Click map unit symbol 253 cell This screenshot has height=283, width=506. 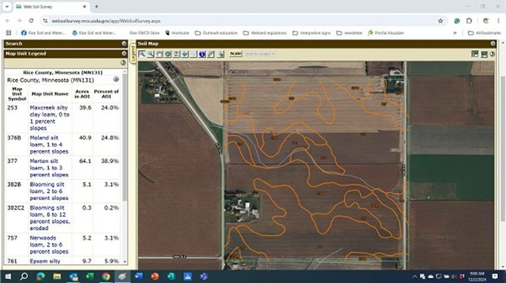click(x=13, y=108)
